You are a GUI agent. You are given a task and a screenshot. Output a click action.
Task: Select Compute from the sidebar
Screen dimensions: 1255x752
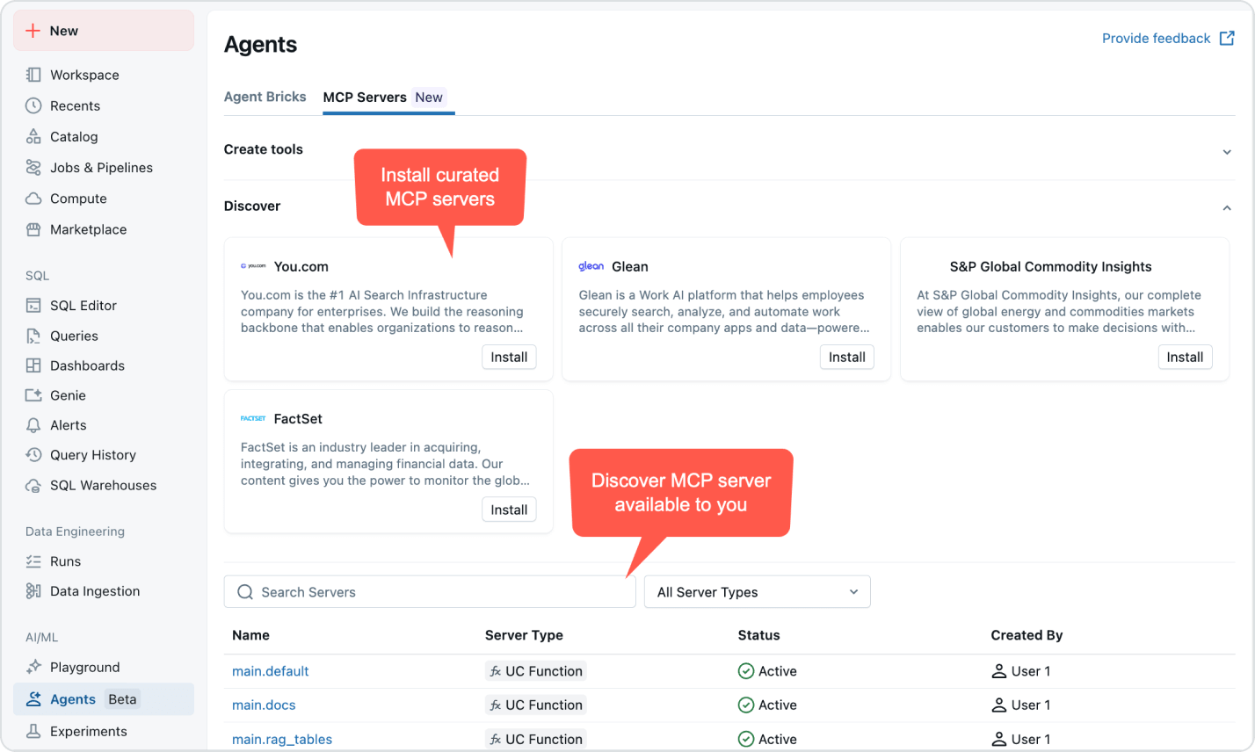click(78, 198)
